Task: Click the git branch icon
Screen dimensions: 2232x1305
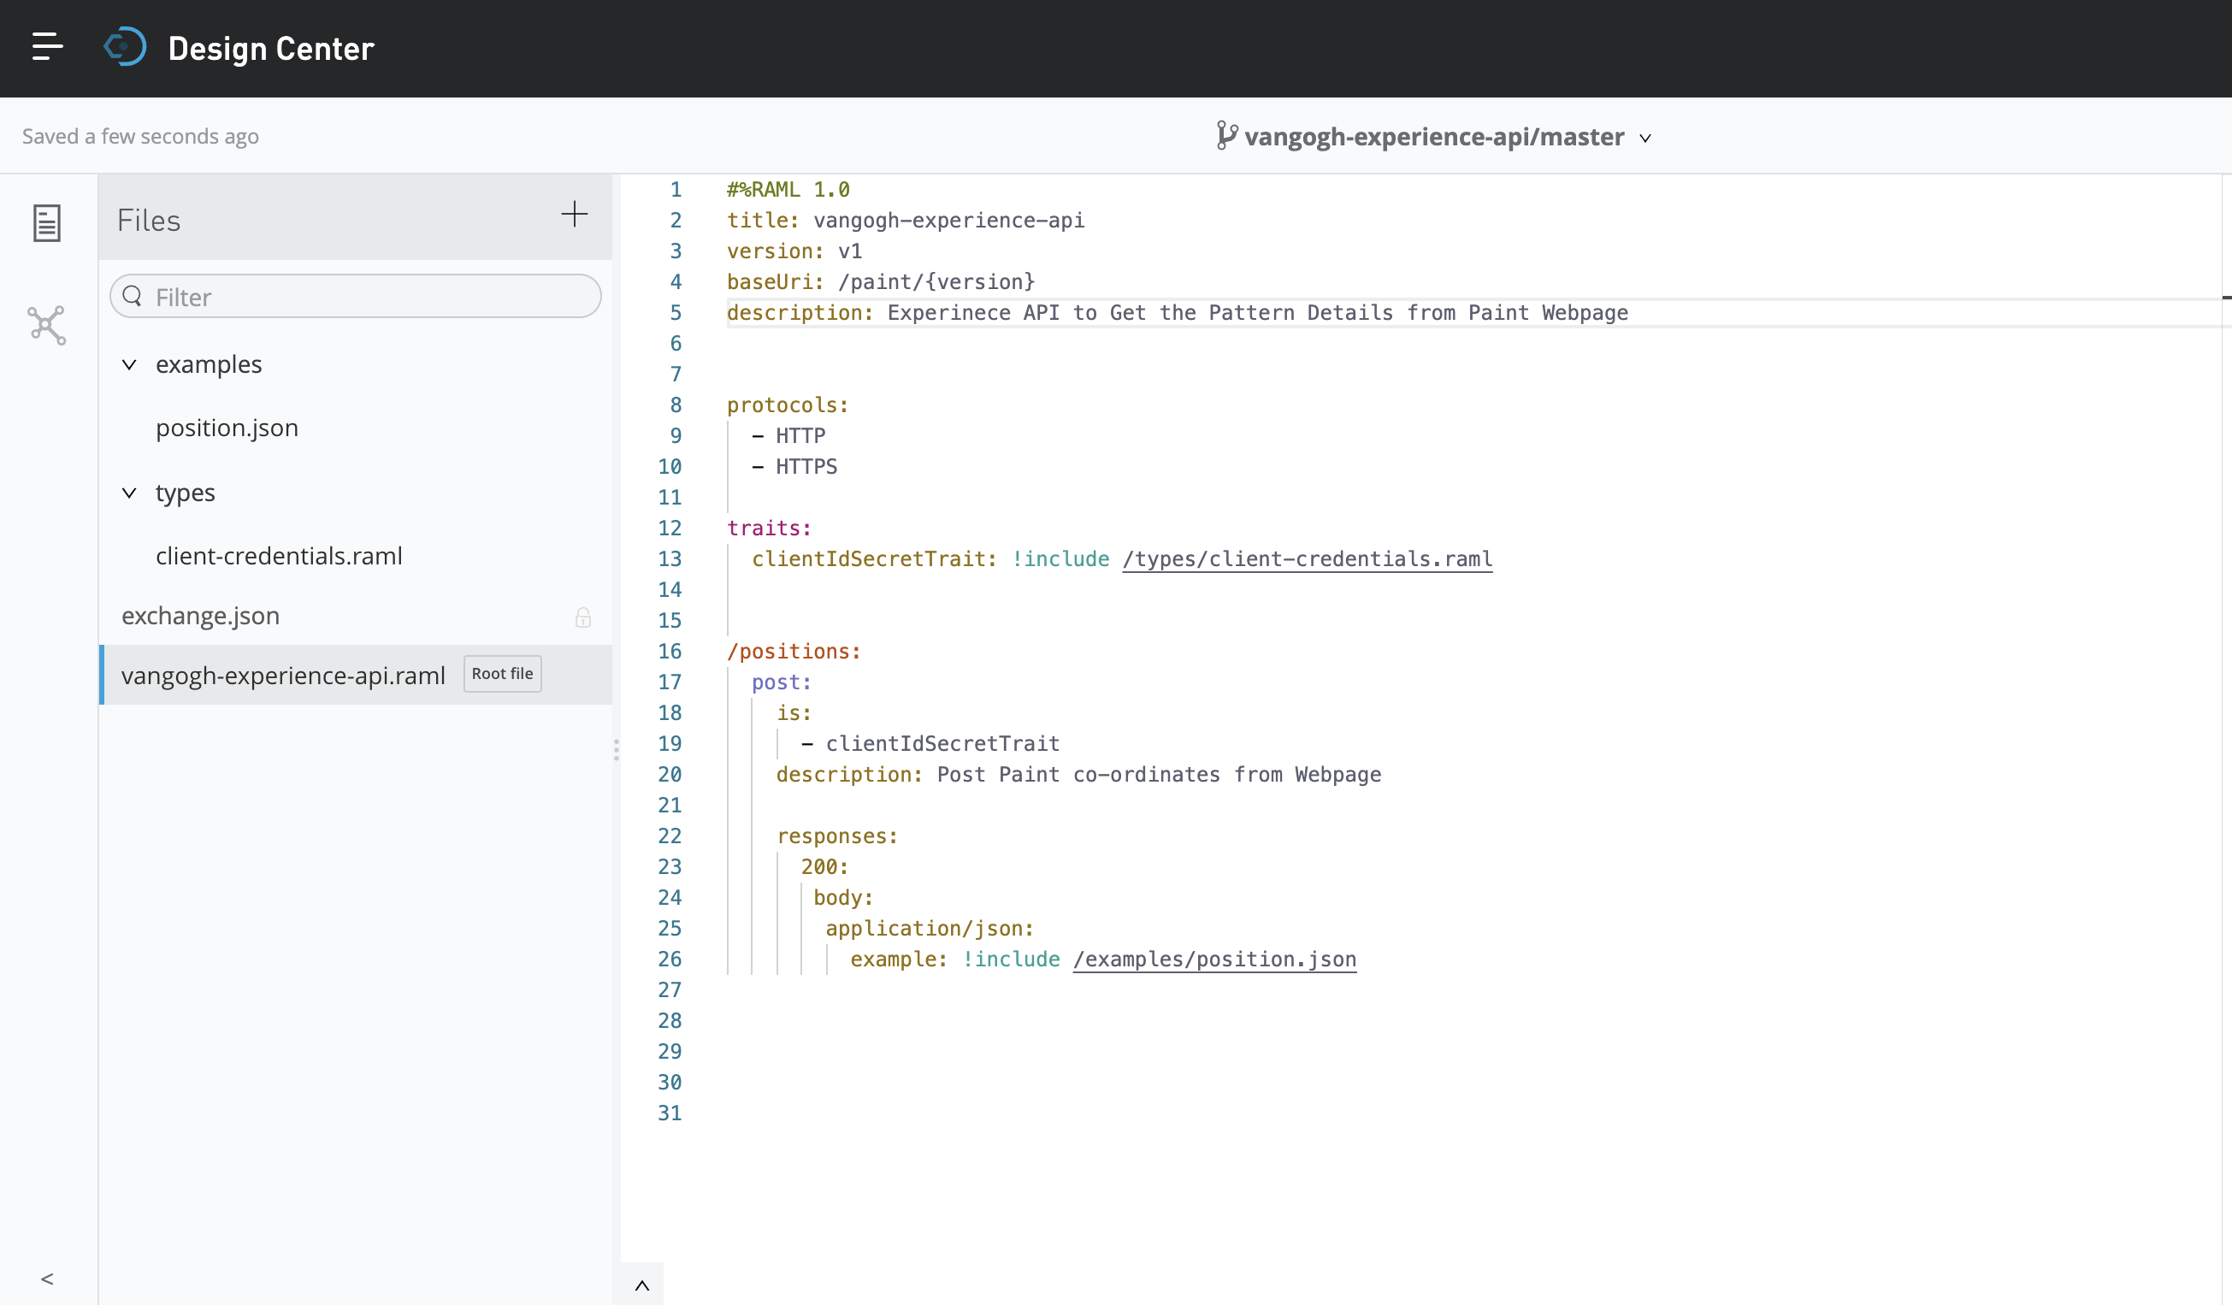Action: (x=1225, y=136)
